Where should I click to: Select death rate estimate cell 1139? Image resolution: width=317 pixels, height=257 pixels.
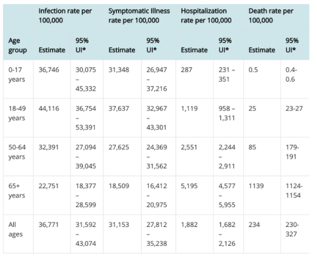click(x=256, y=186)
